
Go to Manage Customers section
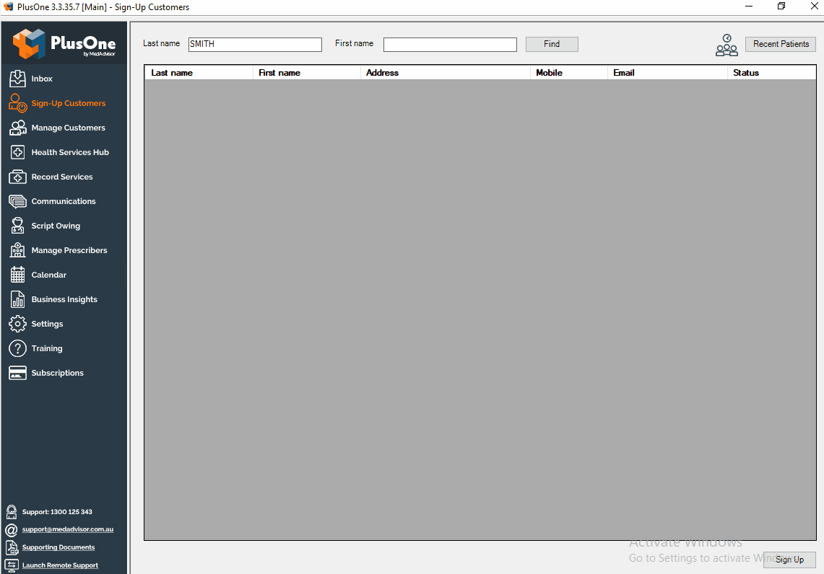pos(69,128)
